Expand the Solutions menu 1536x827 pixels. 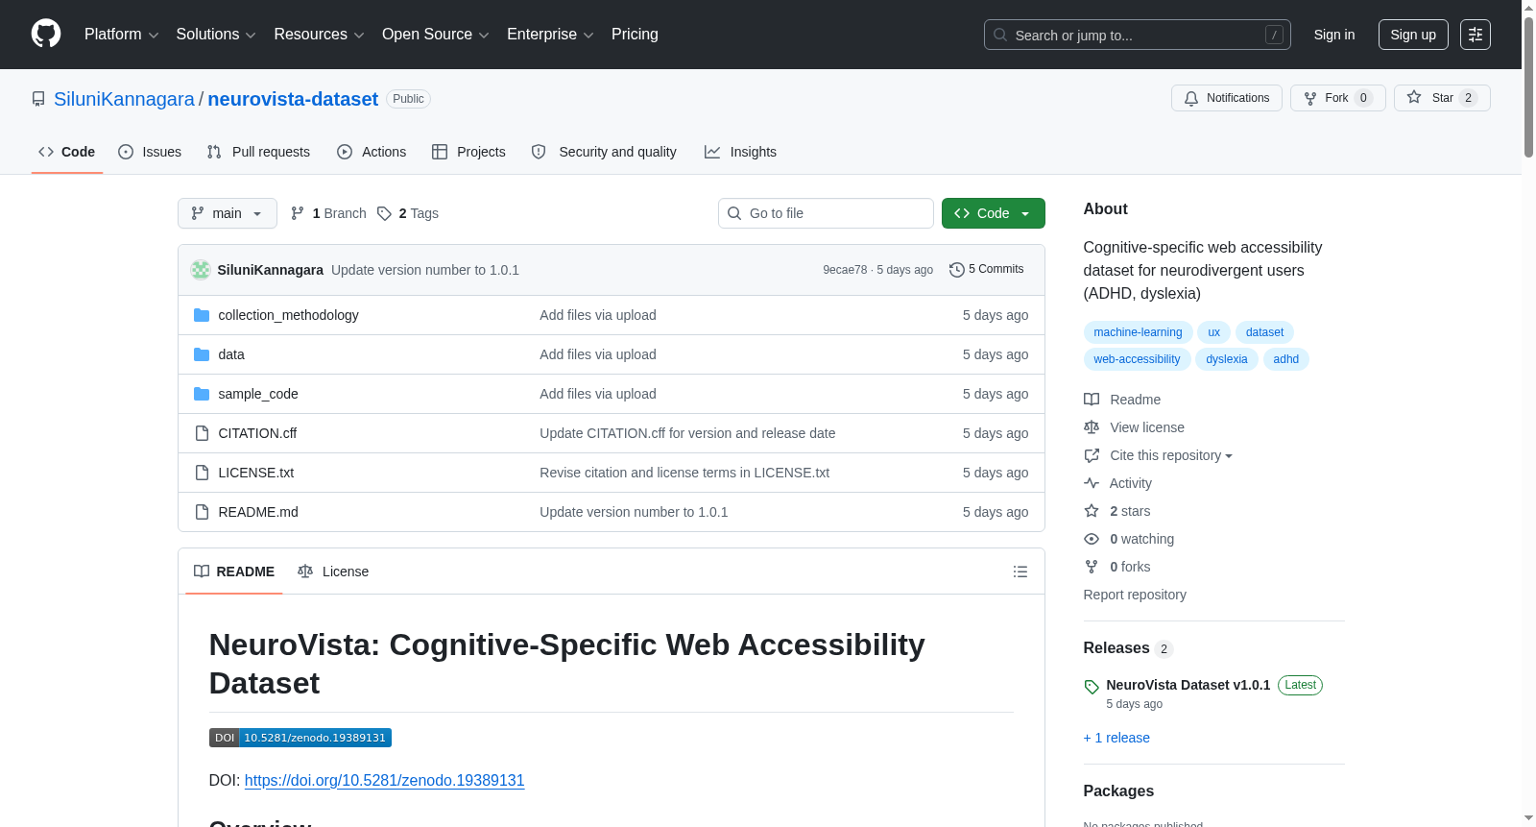[216, 35]
